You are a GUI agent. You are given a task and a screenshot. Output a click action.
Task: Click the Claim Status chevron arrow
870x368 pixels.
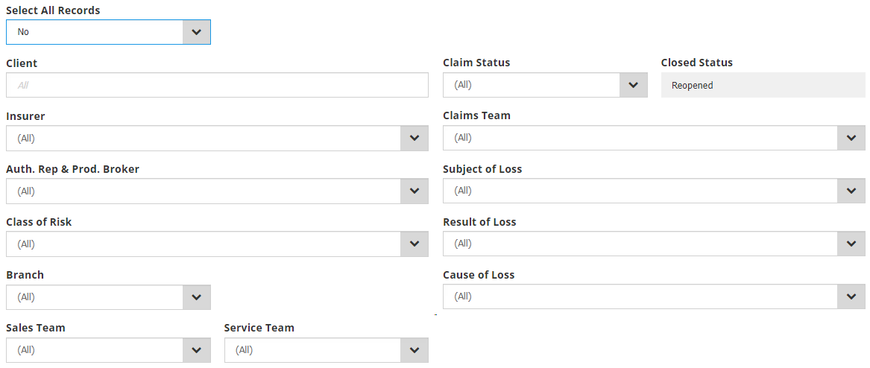(x=633, y=85)
